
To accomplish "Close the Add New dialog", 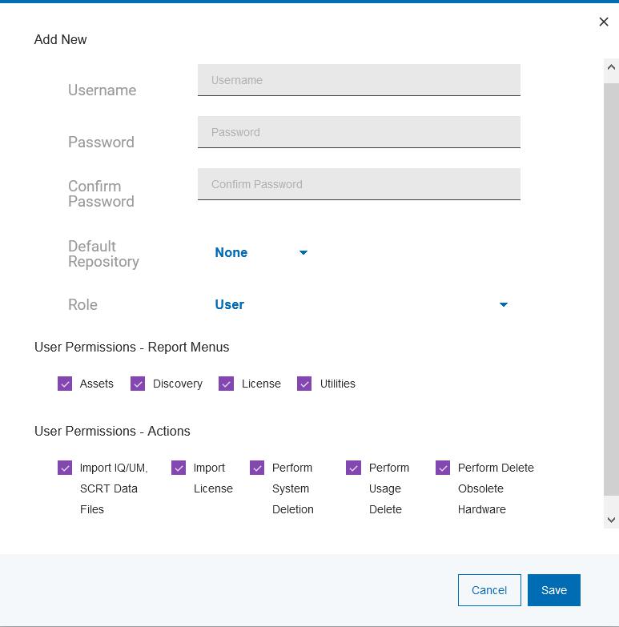I will 604,22.
